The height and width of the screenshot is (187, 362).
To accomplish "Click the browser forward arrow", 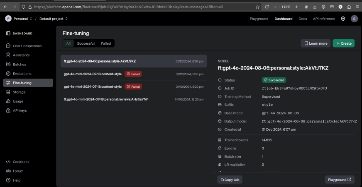I will (14, 7).
